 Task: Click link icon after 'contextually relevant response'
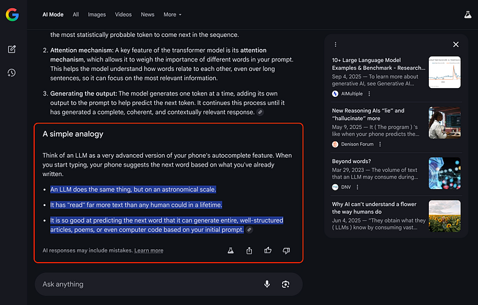(260, 112)
